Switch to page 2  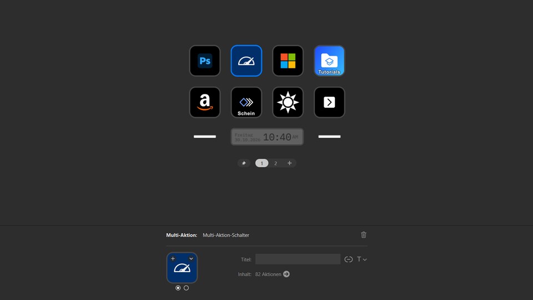point(276,163)
